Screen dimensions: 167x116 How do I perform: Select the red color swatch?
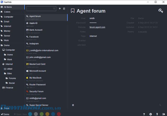[59, 114]
